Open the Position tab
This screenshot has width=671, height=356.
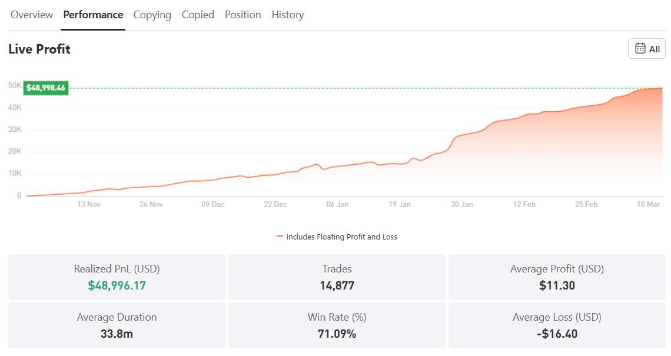(243, 15)
